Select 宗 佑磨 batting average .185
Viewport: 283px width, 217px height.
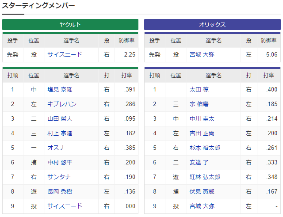[272, 104]
